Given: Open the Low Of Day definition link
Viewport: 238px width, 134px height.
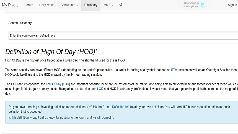Looking at the screenshot, I should point(53,84).
